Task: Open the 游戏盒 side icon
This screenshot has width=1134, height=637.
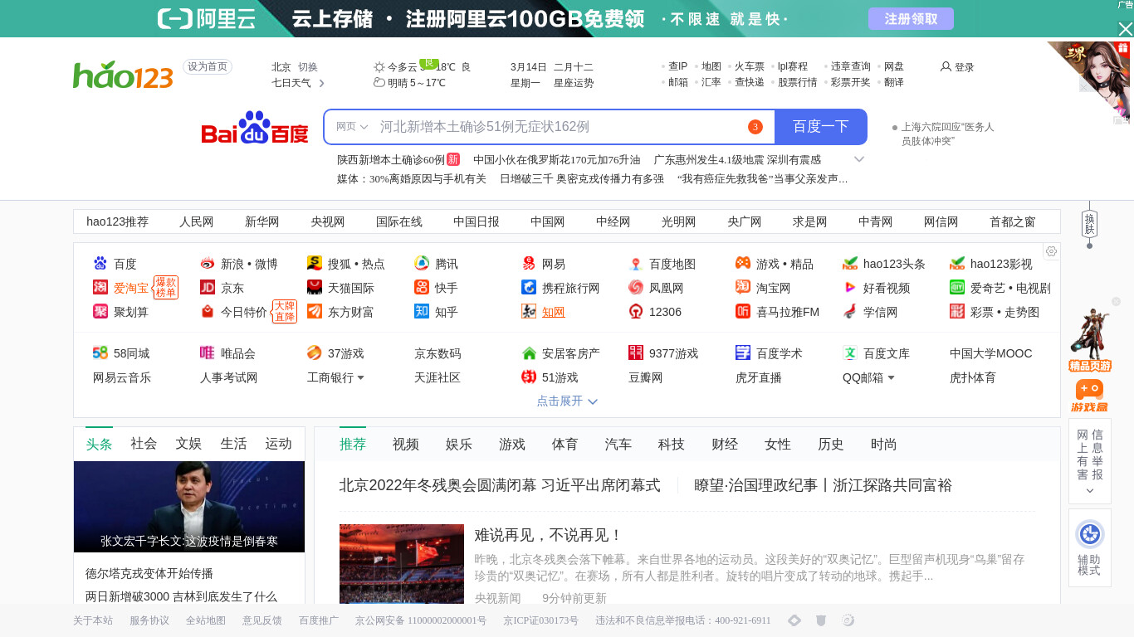Action: tap(1089, 396)
